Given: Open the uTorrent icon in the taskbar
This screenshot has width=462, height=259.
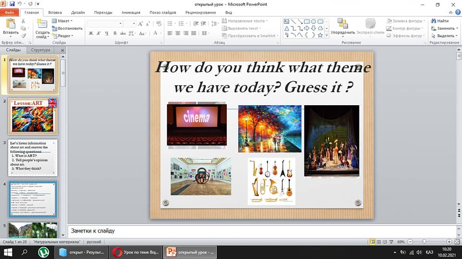Looking at the screenshot, I should pos(44,252).
